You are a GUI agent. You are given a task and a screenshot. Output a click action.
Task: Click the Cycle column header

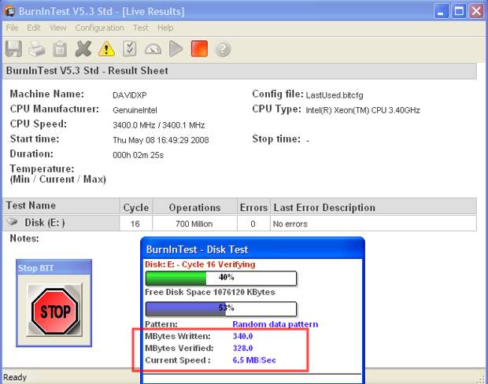[136, 207]
